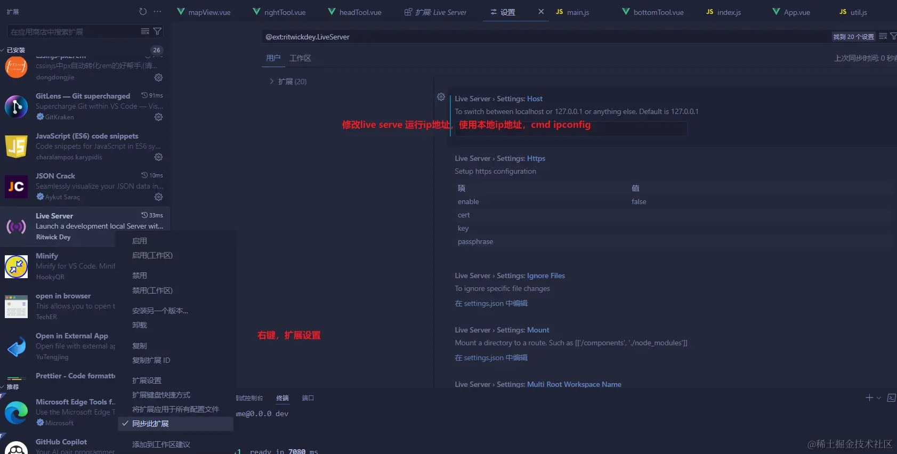The height and width of the screenshot is (454, 897).
Task: Open extensions view more actions menu
Action: click(157, 11)
